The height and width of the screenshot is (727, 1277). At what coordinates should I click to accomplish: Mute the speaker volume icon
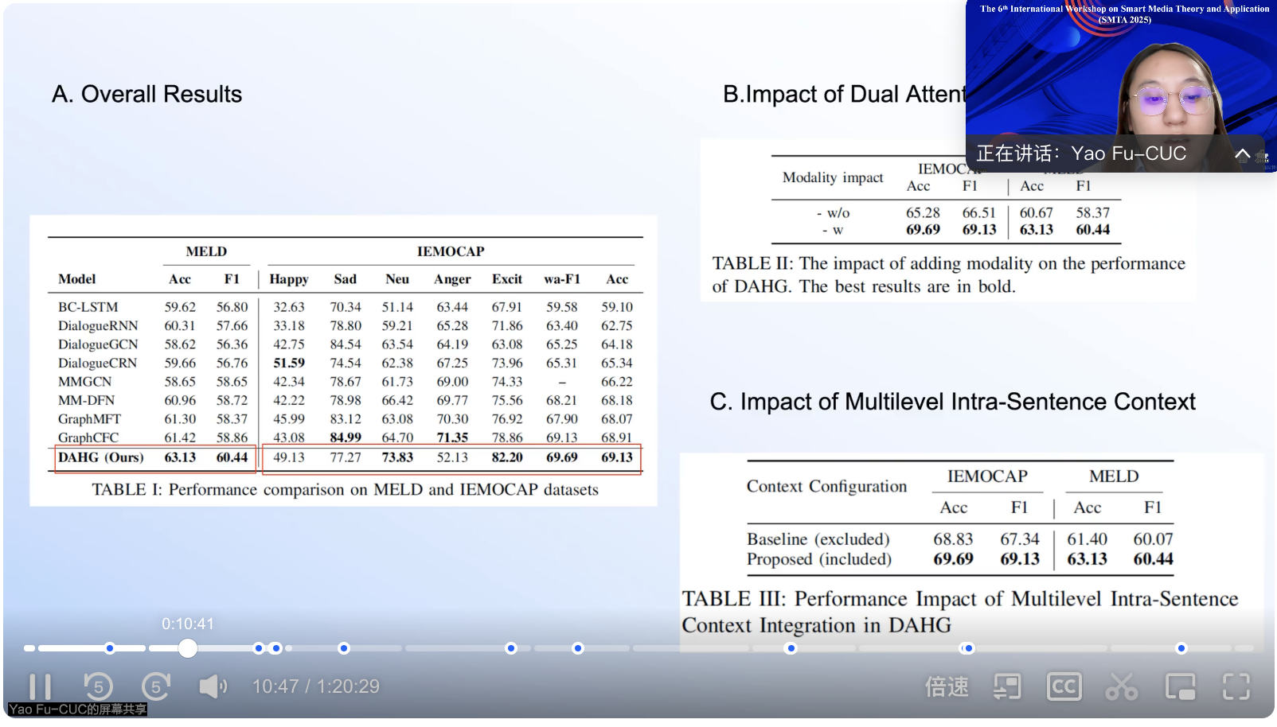coord(213,686)
